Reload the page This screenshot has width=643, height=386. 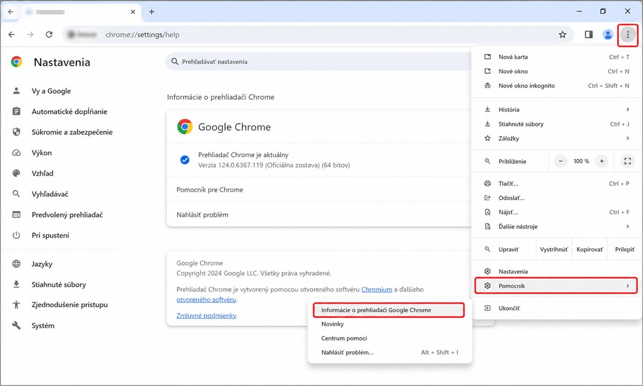pyautogui.click(x=49, y=35)
